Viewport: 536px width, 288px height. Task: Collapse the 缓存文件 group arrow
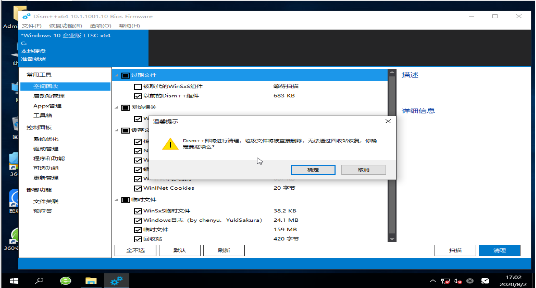click(116, 130)
